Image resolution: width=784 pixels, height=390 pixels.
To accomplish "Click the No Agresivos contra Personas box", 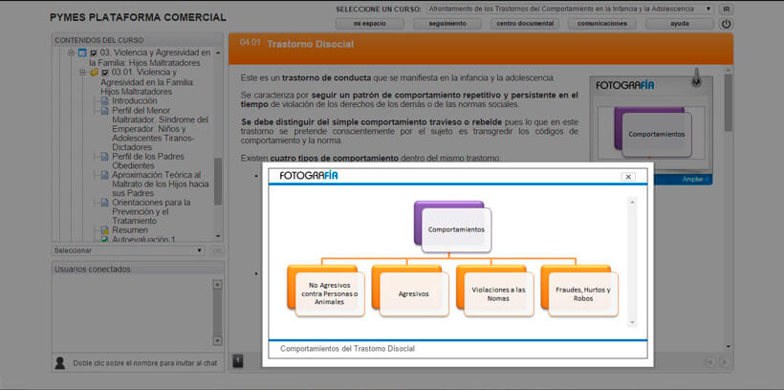I will tap(330, 294).
